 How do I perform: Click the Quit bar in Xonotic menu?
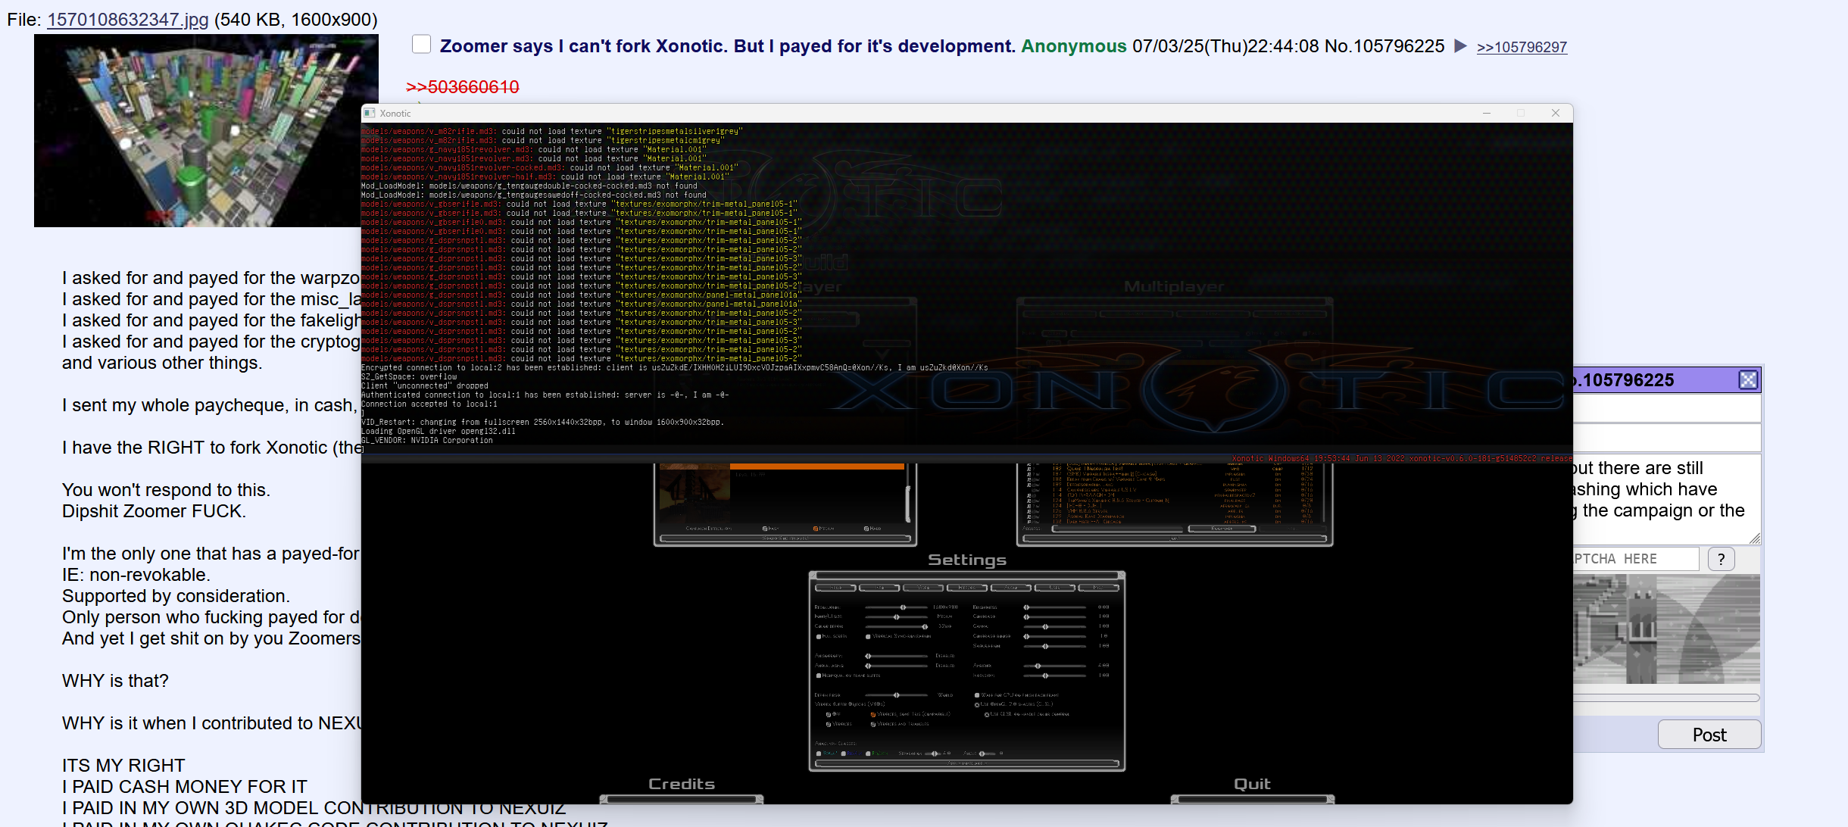click(x=1252, y=798)
